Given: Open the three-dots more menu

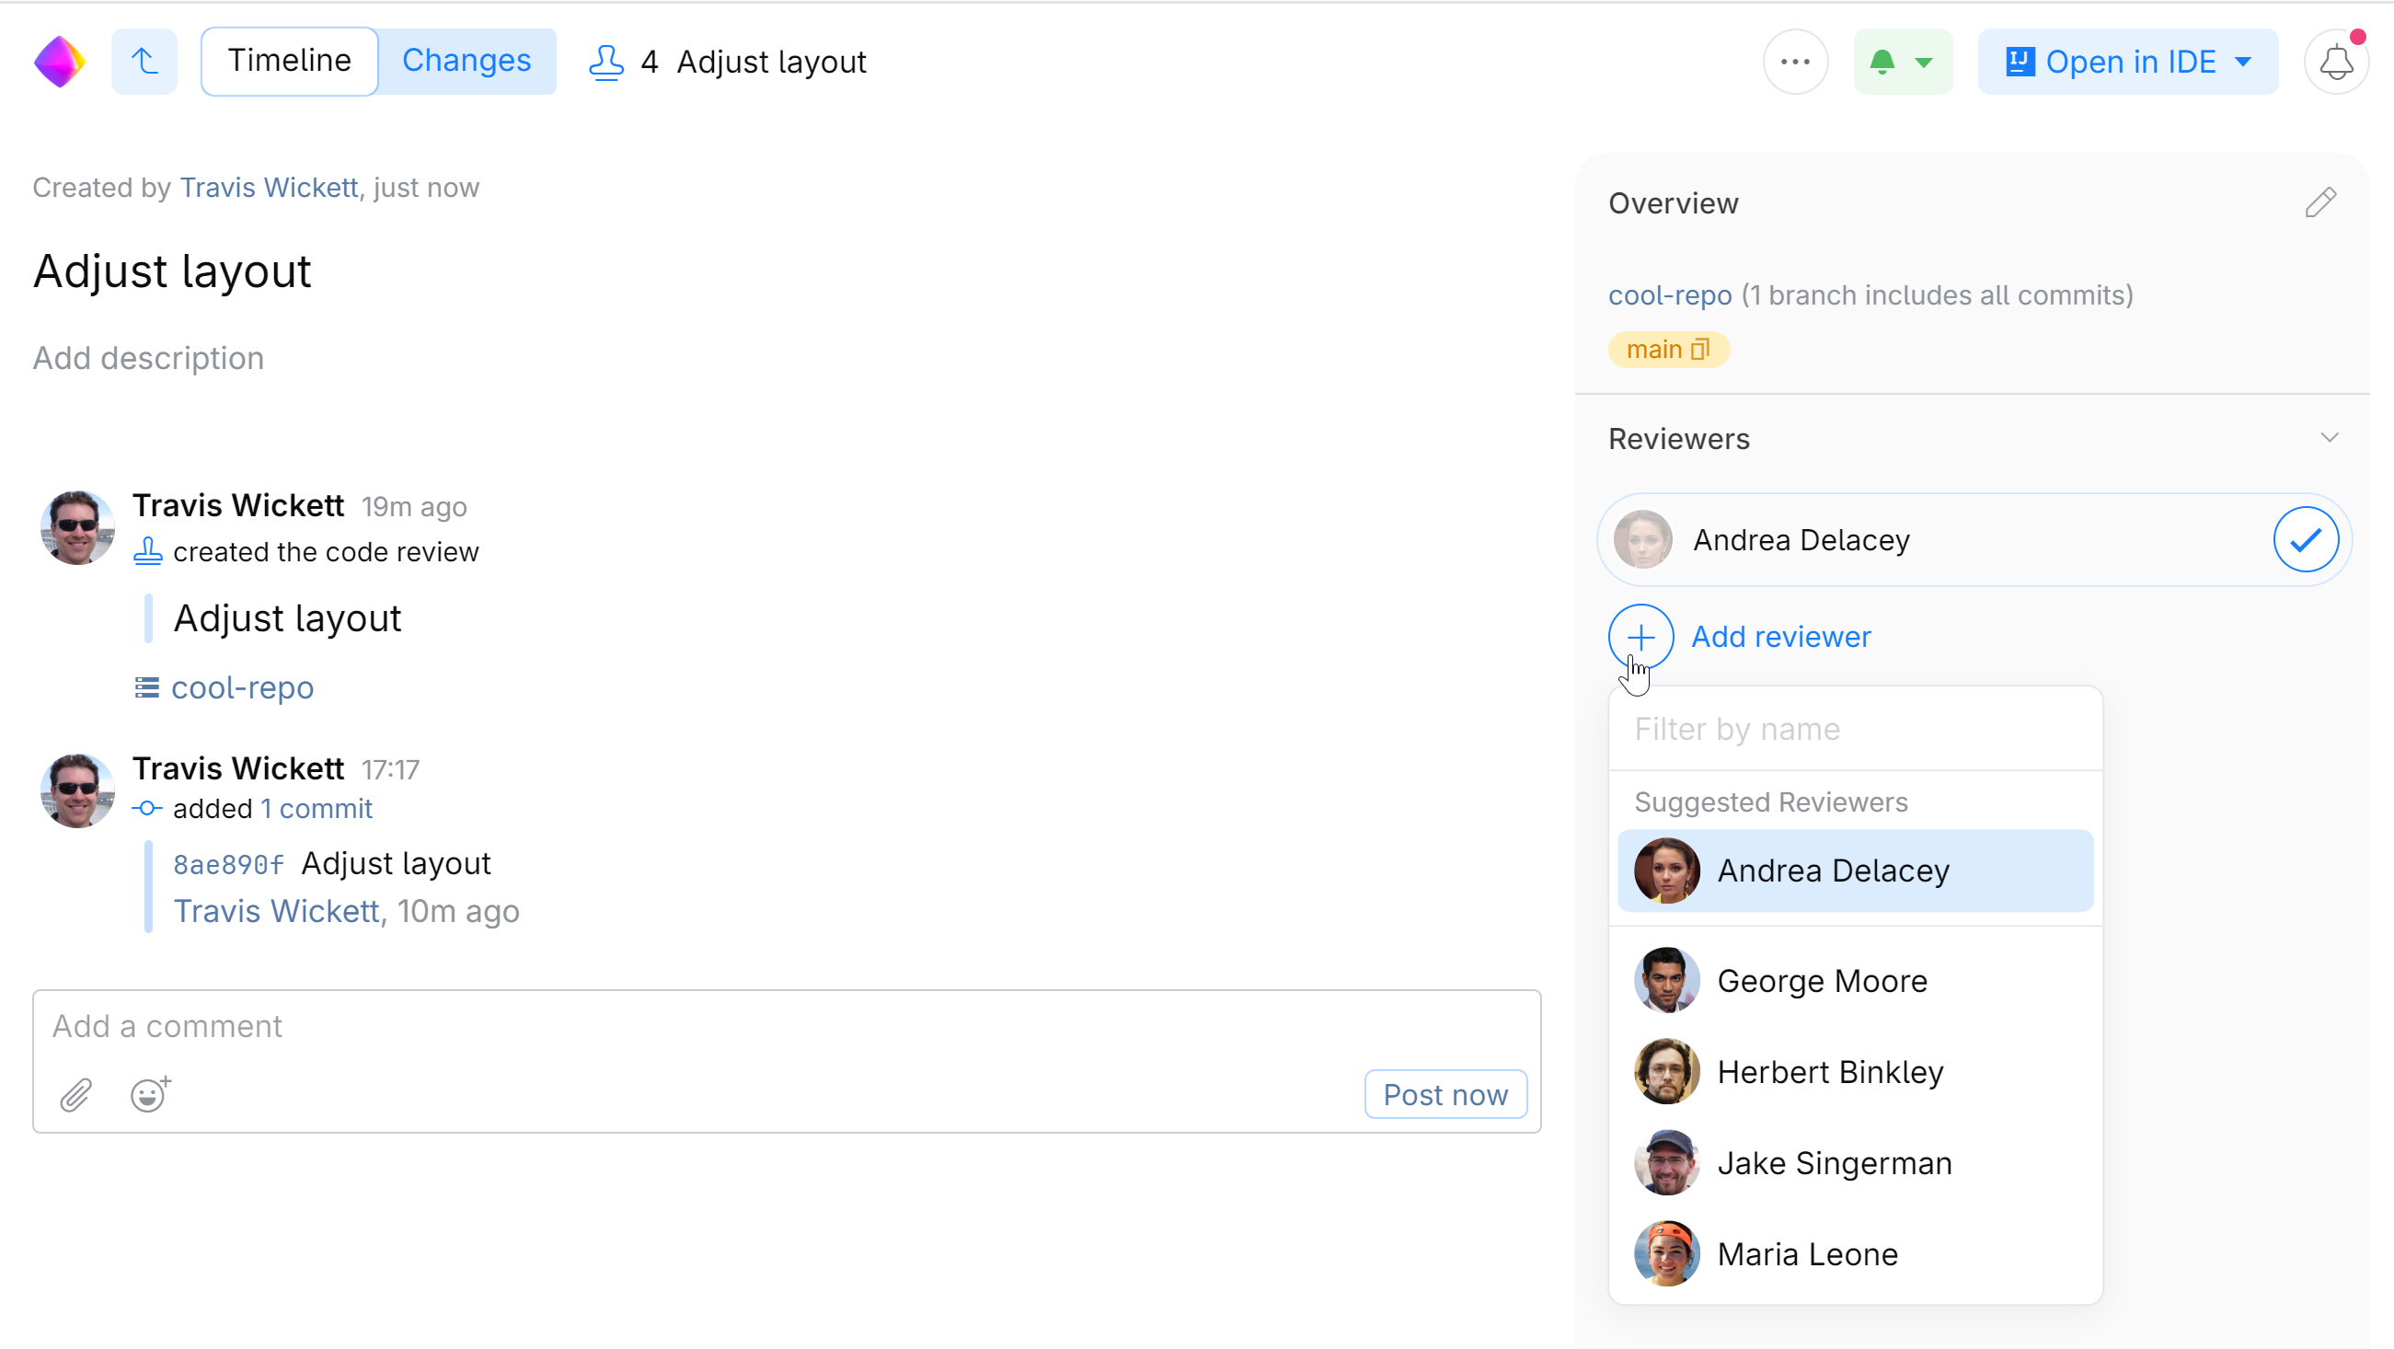Looking at the screenshot, I should point(1794,62).
